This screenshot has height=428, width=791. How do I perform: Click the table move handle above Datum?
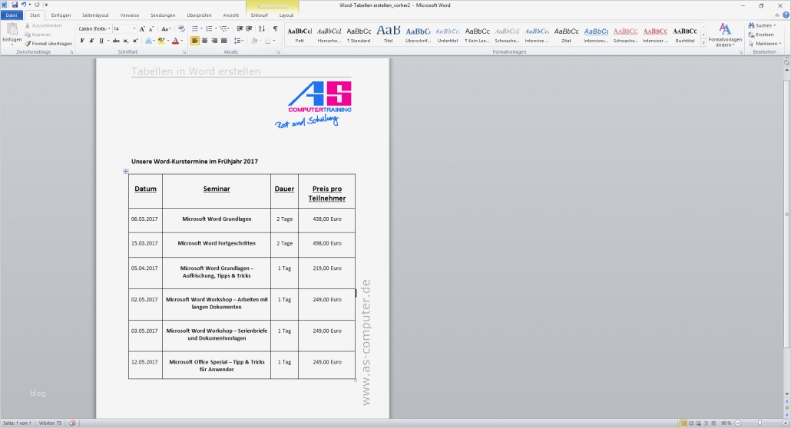pos(126,171)
